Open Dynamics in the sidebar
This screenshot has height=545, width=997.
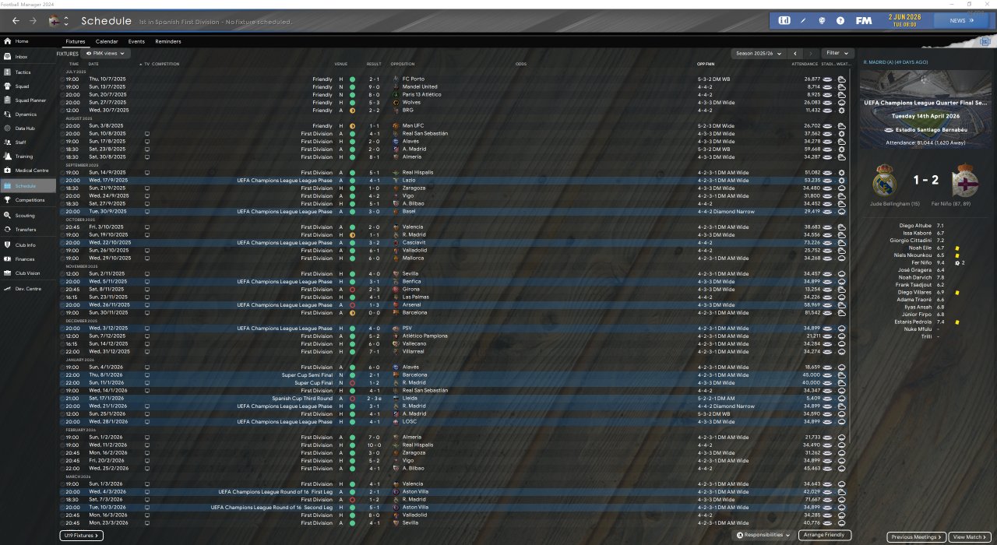(x=28, y=114)
